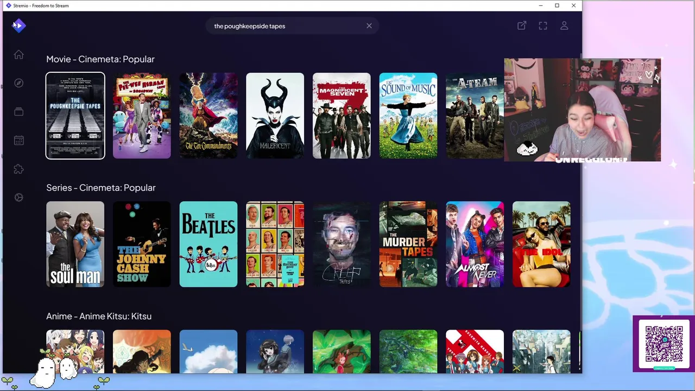Screen dimensions: 695x391
Task: Open the Maleficent poster
Action: click(275, 116)
